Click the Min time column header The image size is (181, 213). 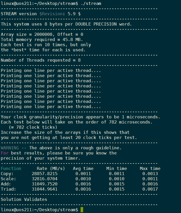point(117,168)
